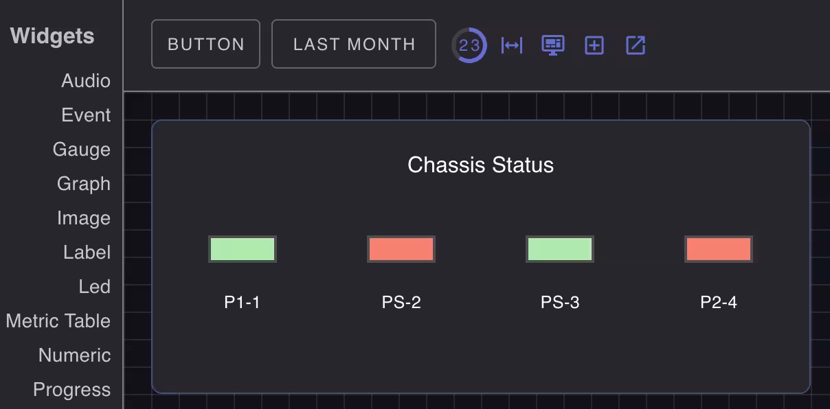830x409 pixels.
Task: Select the Event widget
Action: [x=86, y=115]
